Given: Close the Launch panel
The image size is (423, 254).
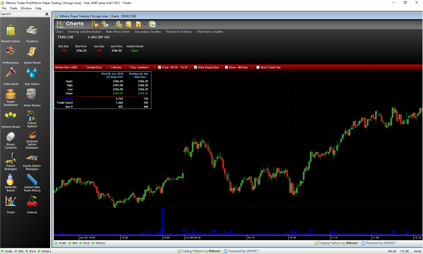Looking at the screenshot, I should 47,14.
